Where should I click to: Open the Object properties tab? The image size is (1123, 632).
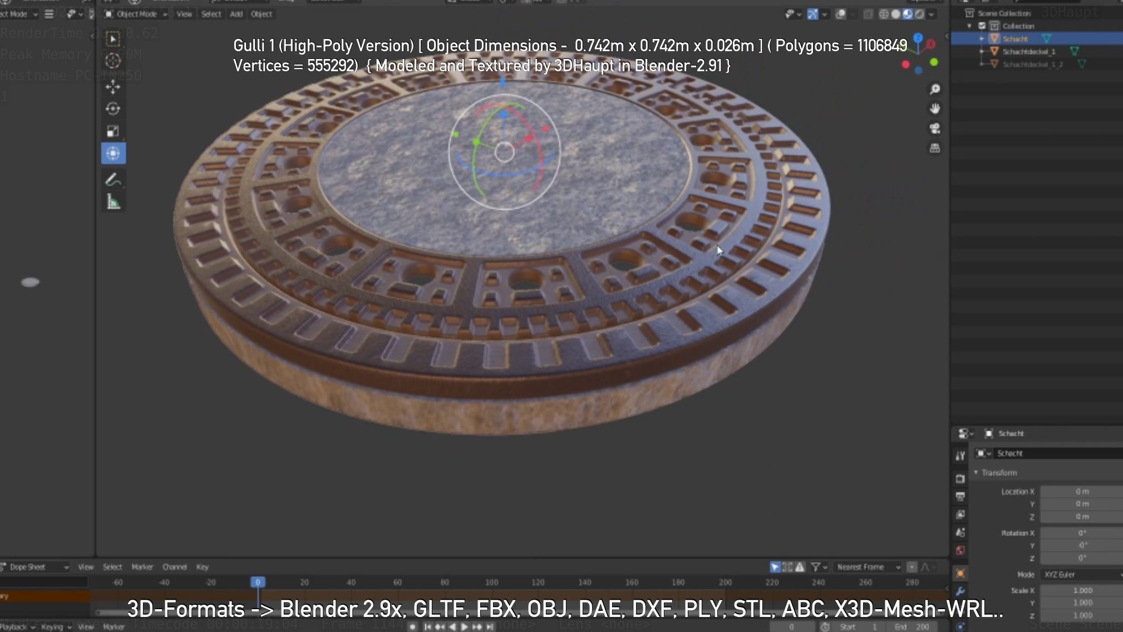[x=960, y=573]
